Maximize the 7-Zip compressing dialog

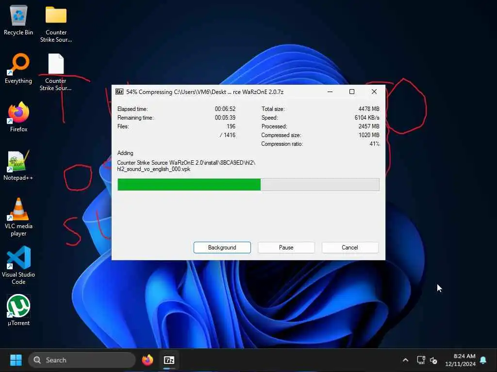pyautogui.click(x=352, y=92)
